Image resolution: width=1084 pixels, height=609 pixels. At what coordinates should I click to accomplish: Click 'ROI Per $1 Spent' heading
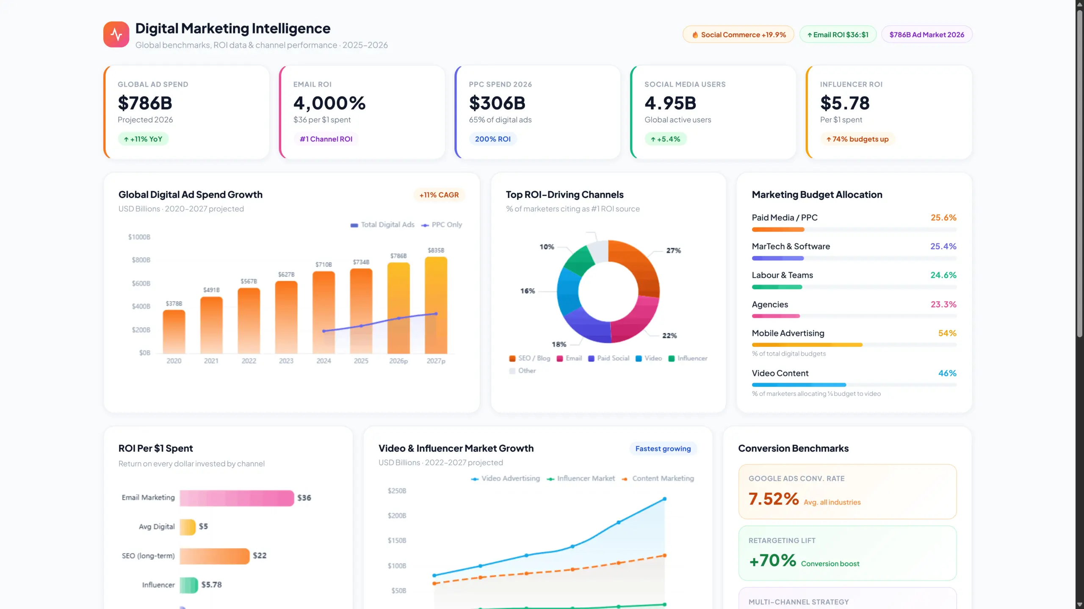pos(156,449)
